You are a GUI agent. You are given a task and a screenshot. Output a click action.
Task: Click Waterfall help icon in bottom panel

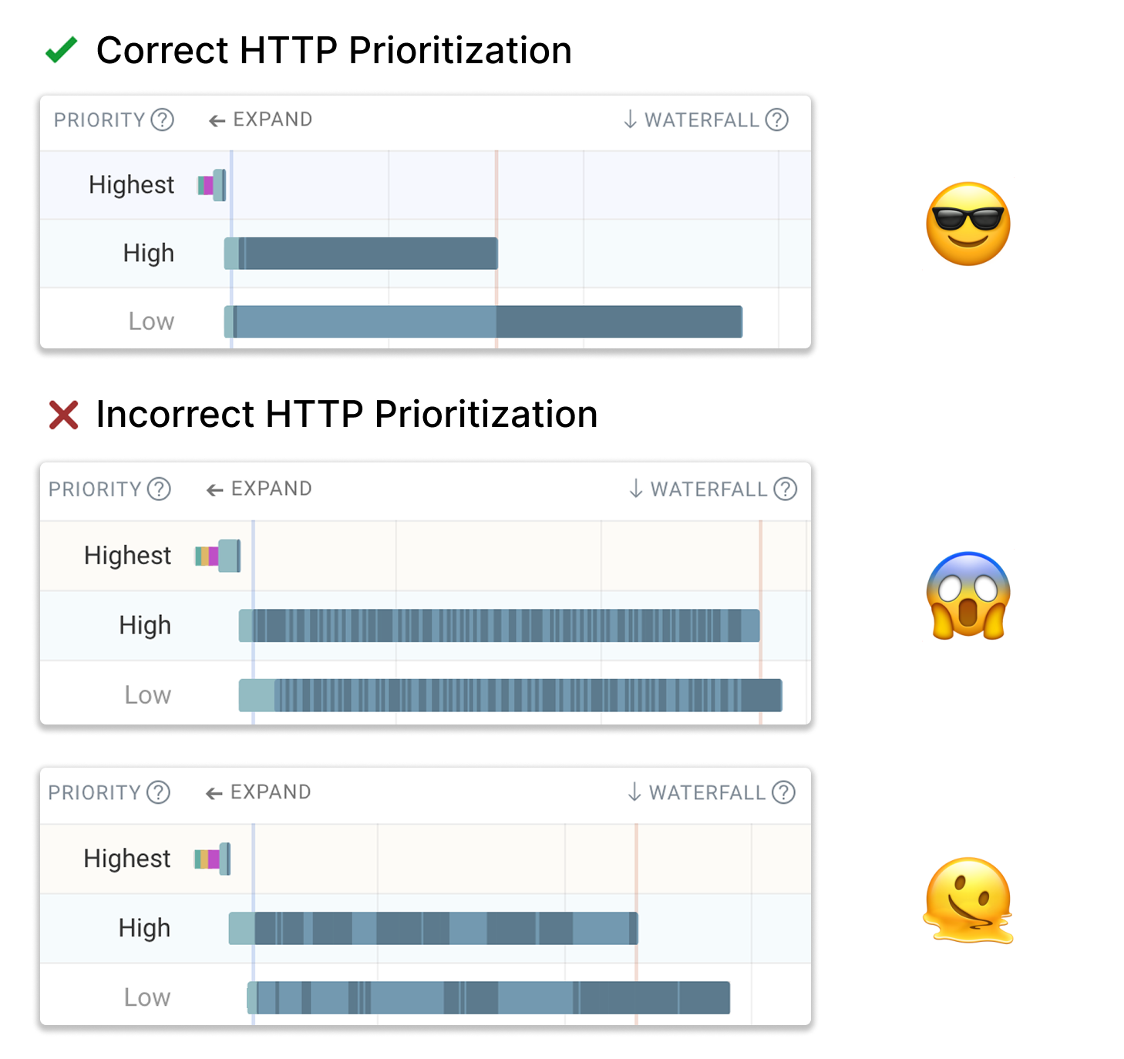783,792
